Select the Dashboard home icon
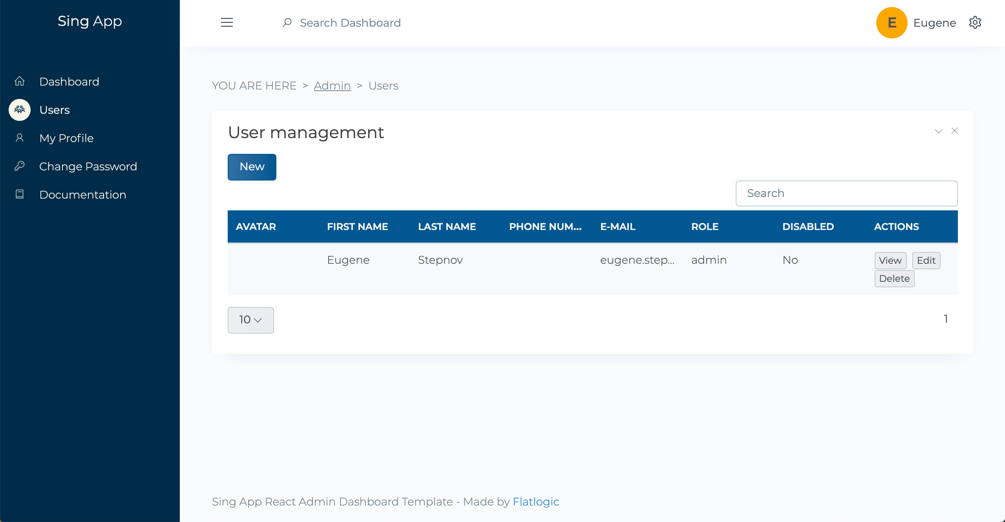The image size is (1005, 522). tap(19, 81)
